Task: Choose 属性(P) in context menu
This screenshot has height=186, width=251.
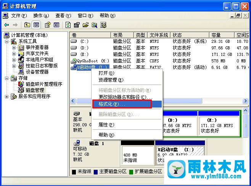Action: [x=127, y=125]
